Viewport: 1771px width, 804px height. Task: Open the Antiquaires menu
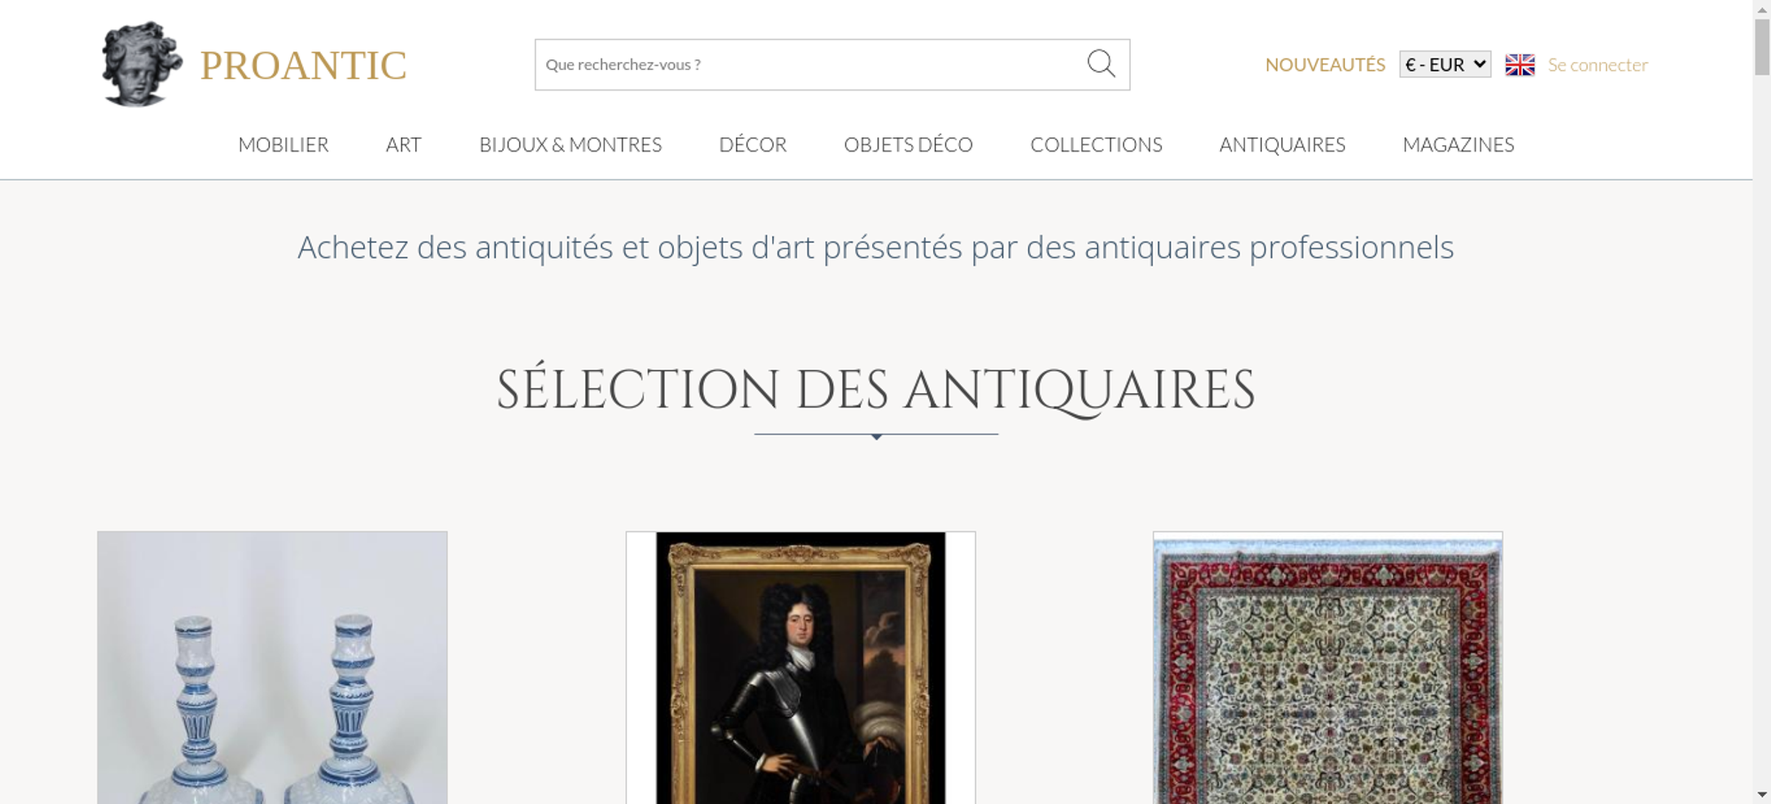1282,144
